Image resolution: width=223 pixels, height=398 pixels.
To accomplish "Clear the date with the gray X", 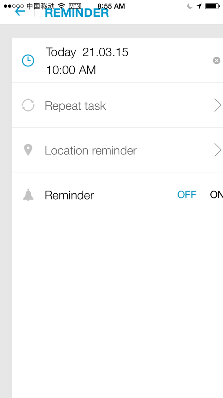I will (216, 60).
